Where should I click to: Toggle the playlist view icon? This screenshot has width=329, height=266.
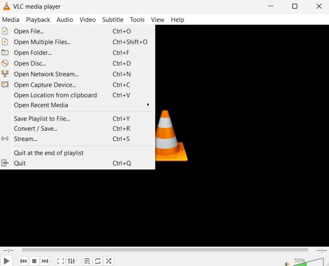point(87,261)
